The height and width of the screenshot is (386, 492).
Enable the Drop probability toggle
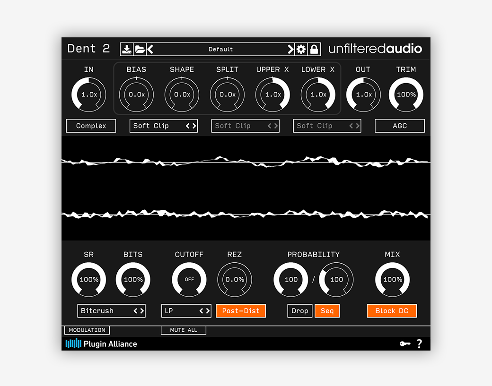[299, 311]
